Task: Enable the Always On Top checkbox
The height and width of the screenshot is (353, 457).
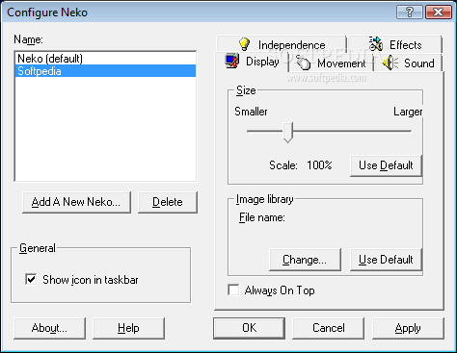Action: (233, 290)
